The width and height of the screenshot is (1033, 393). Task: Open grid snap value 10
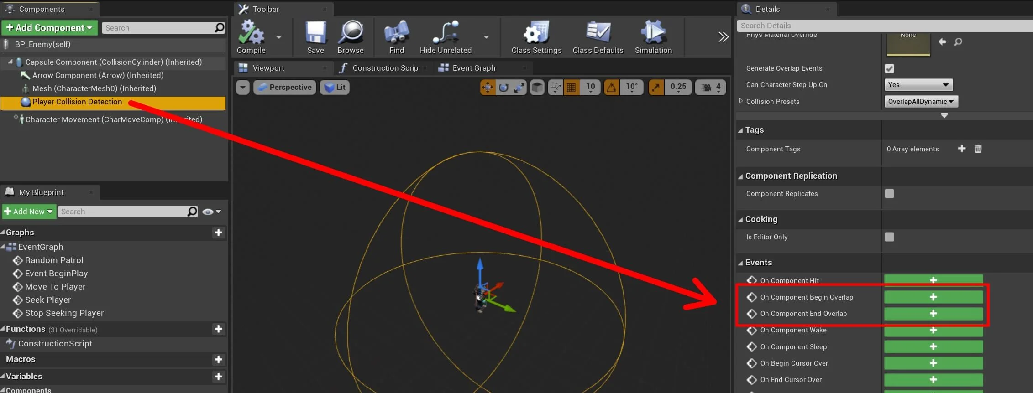(590, 87)
